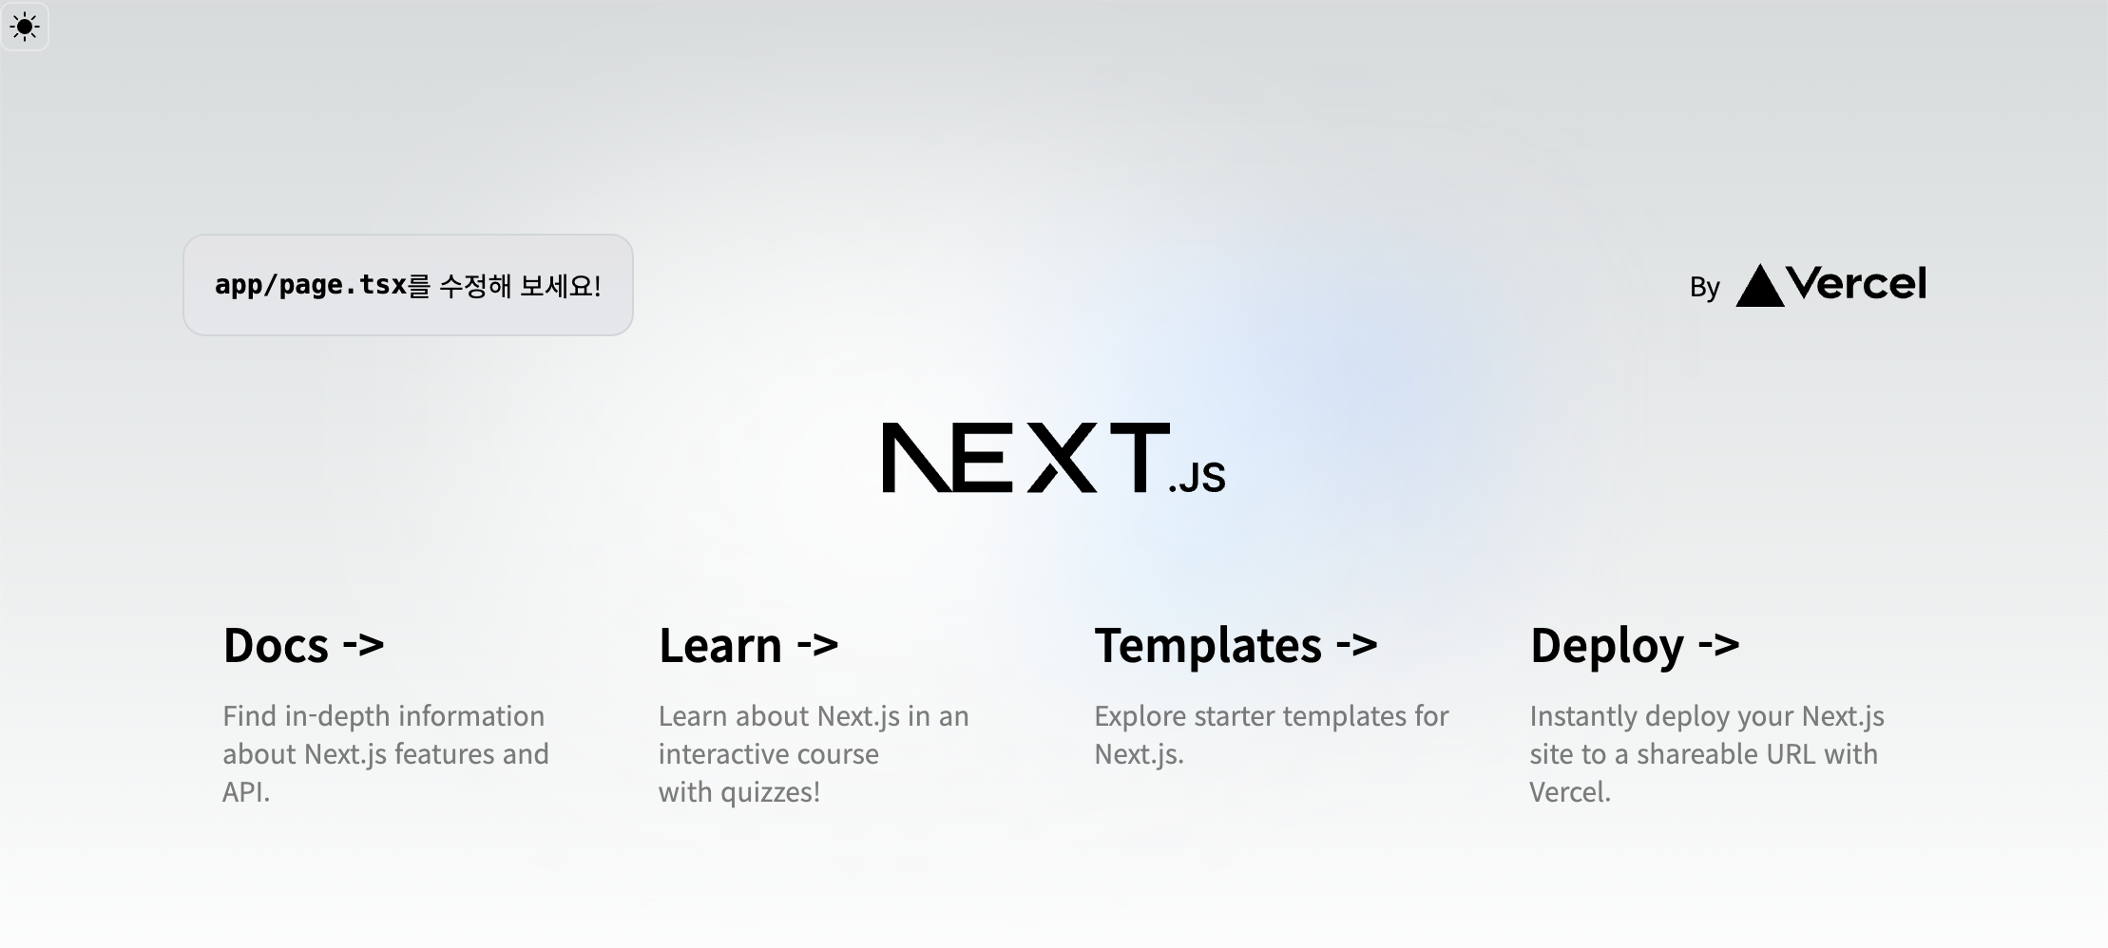This screenshot has height=948, width=2108.
Task: Click "Explore starter templates for" description
Action: pos(1272,716)
